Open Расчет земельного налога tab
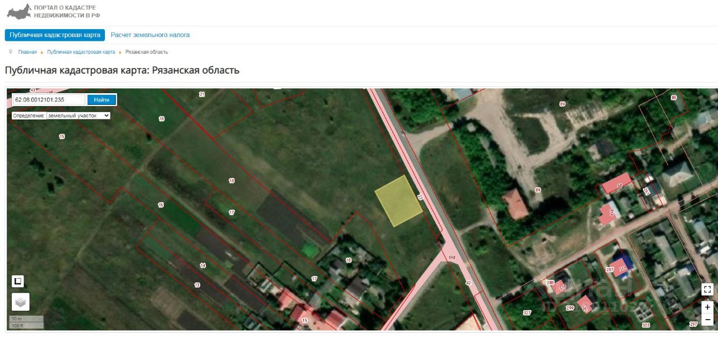The image size is (718, 341). tap(150, 35)
